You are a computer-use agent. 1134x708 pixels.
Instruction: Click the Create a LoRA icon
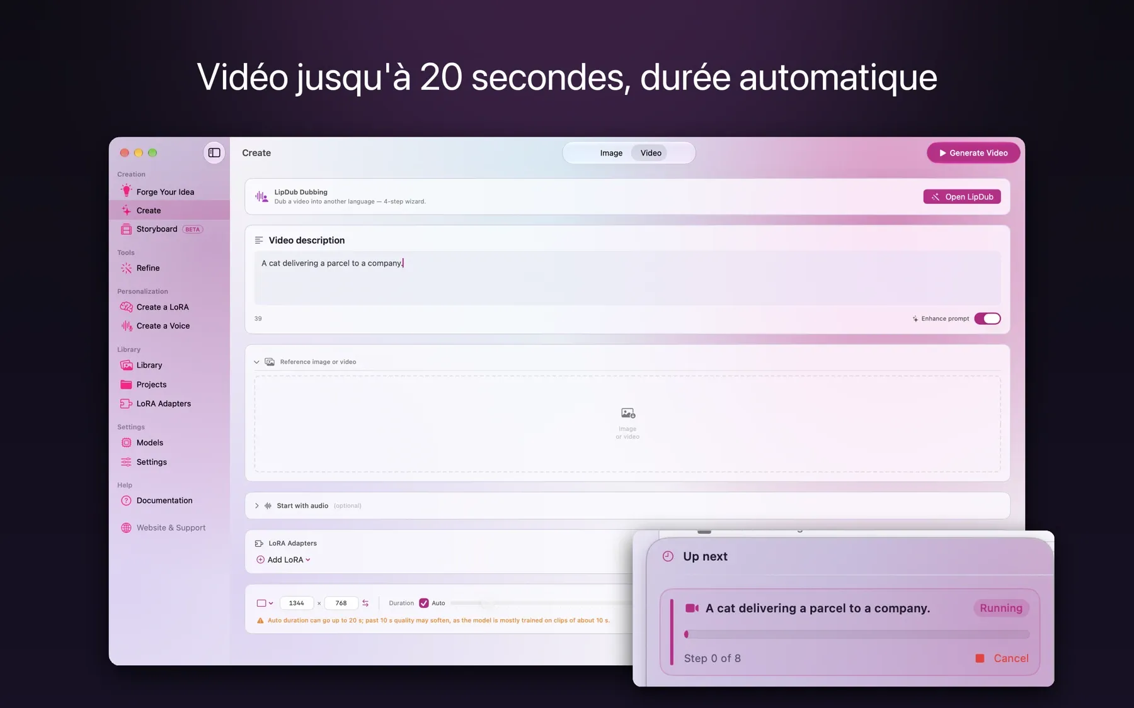tap(126, 307)
